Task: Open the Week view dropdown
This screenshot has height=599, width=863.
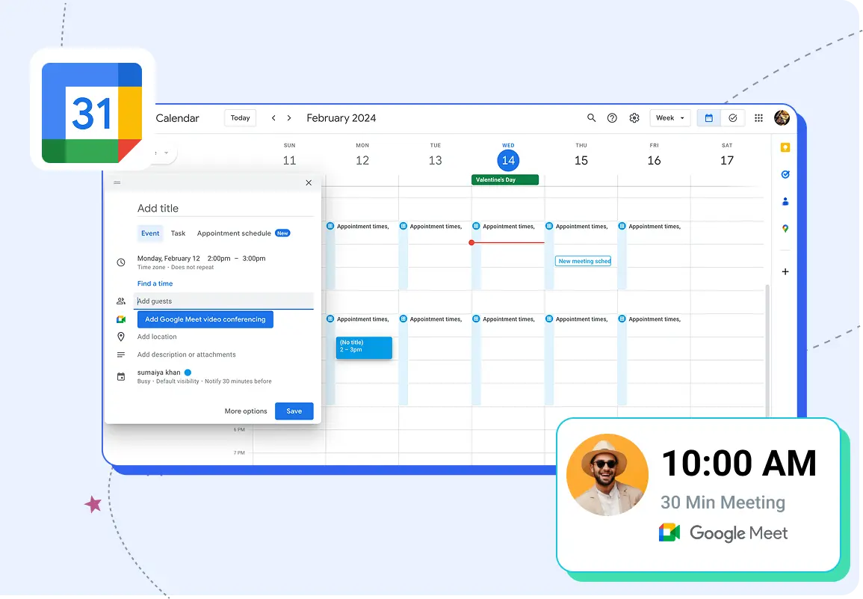Action: [x=669, y=118]
